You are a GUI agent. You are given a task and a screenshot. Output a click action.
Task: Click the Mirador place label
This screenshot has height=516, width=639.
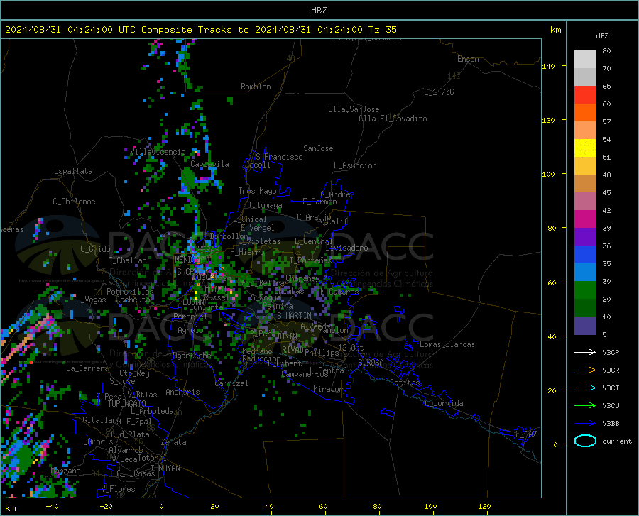(327, 389)
